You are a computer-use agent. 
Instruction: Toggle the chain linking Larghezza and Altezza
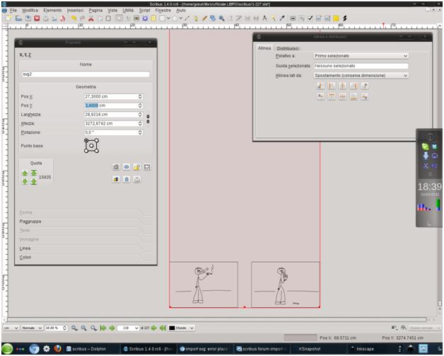[x=148, y=119]
